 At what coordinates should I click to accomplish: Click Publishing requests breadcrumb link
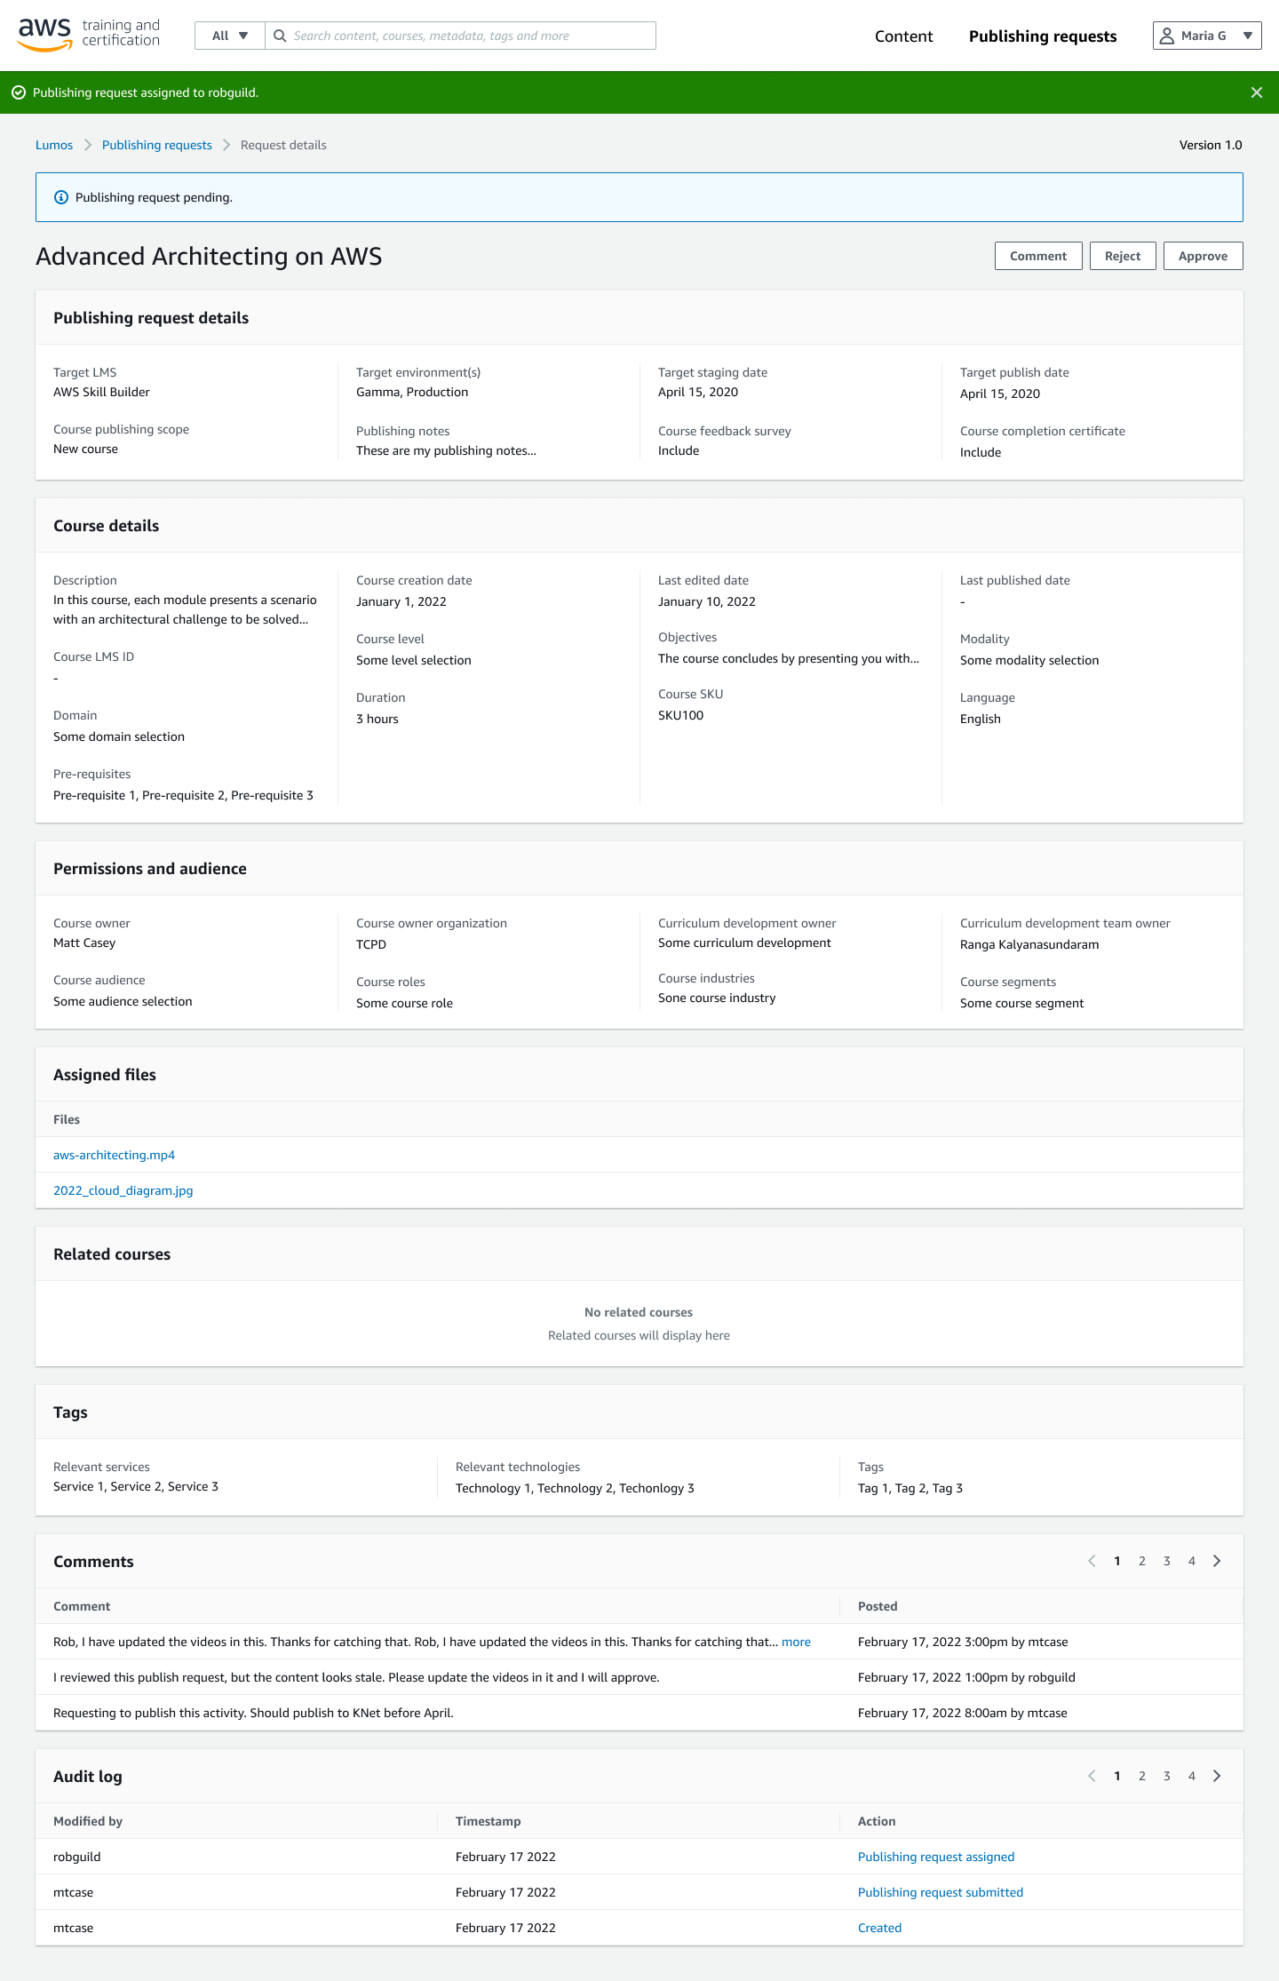click(157, 145)
